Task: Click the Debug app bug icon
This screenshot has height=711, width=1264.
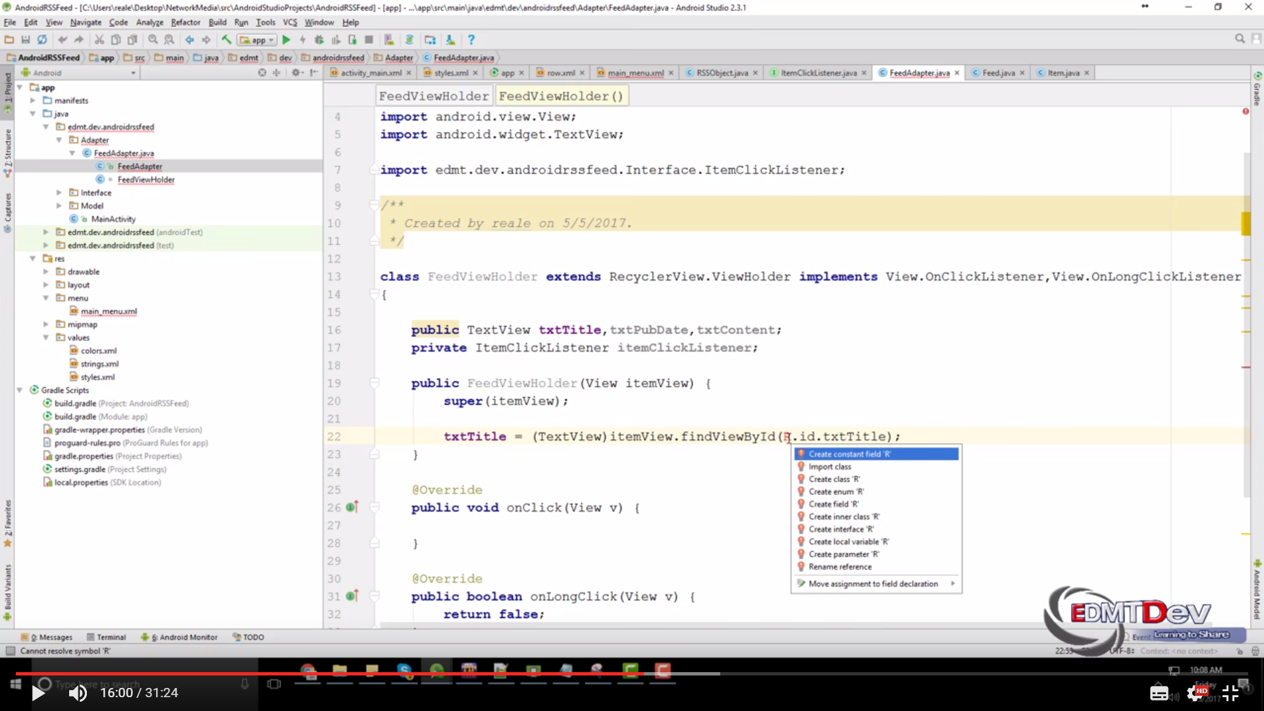Action: pyautogui.click(x=319, y=40)
